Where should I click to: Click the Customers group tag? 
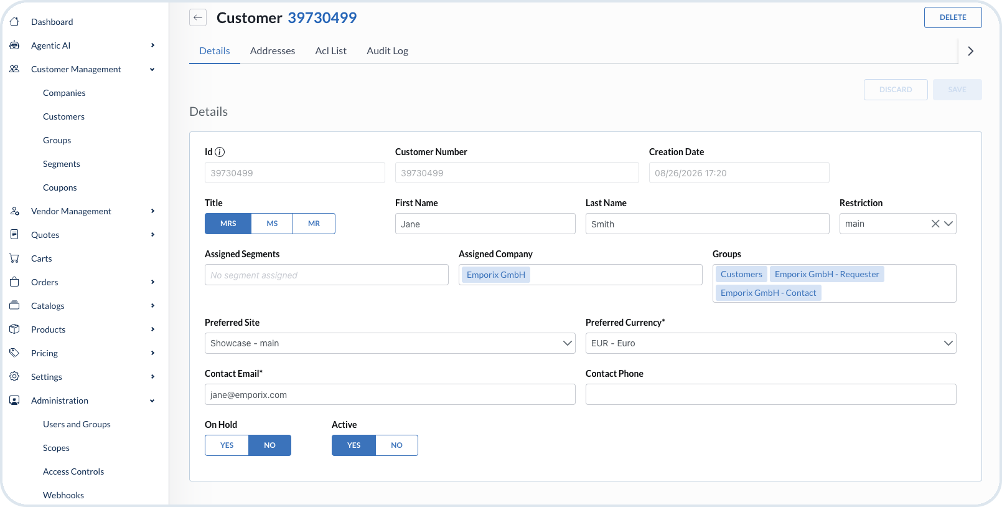point(741,274)
